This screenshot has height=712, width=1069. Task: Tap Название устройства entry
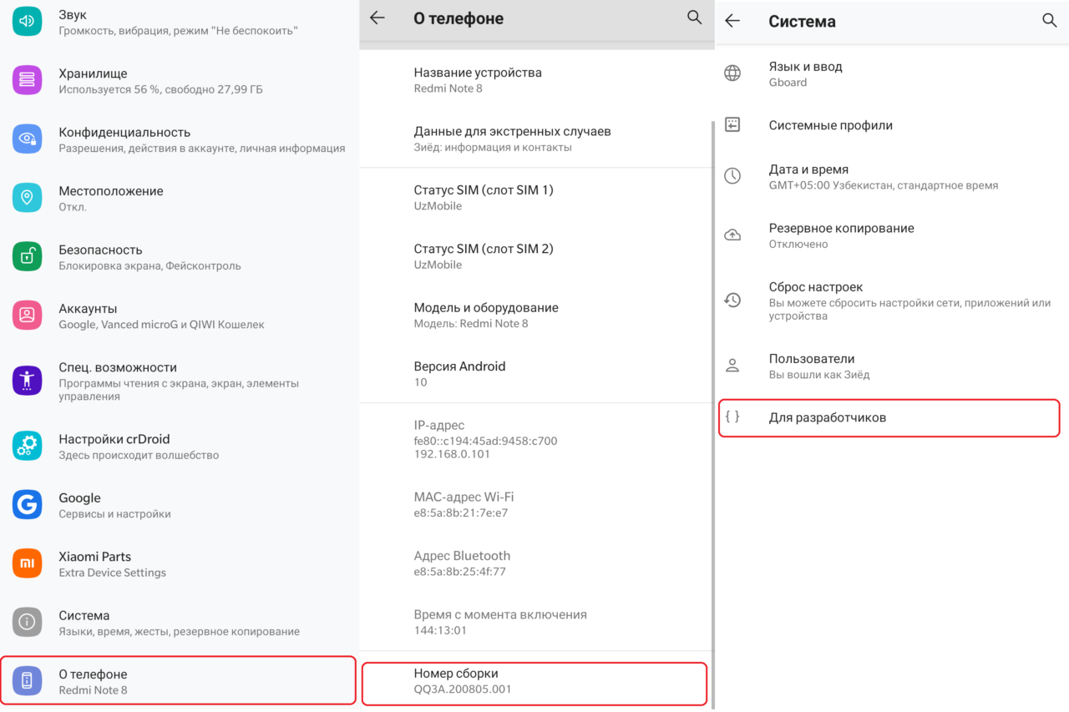(534, 79)
